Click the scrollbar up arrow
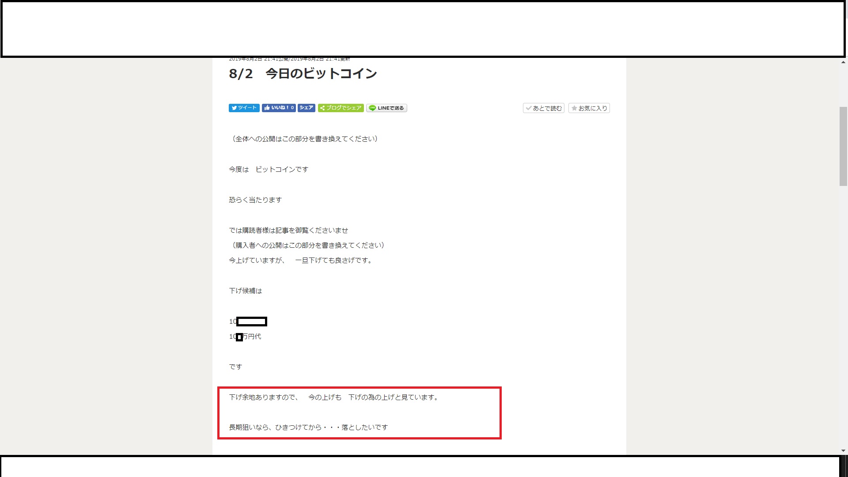The width and height of the screenshot is (848, 477). click(843, 62)
